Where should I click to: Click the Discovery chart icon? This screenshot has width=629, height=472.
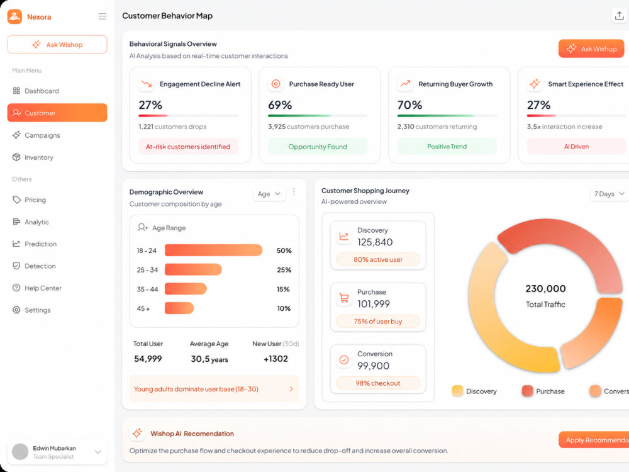click(x=344, y=237)
